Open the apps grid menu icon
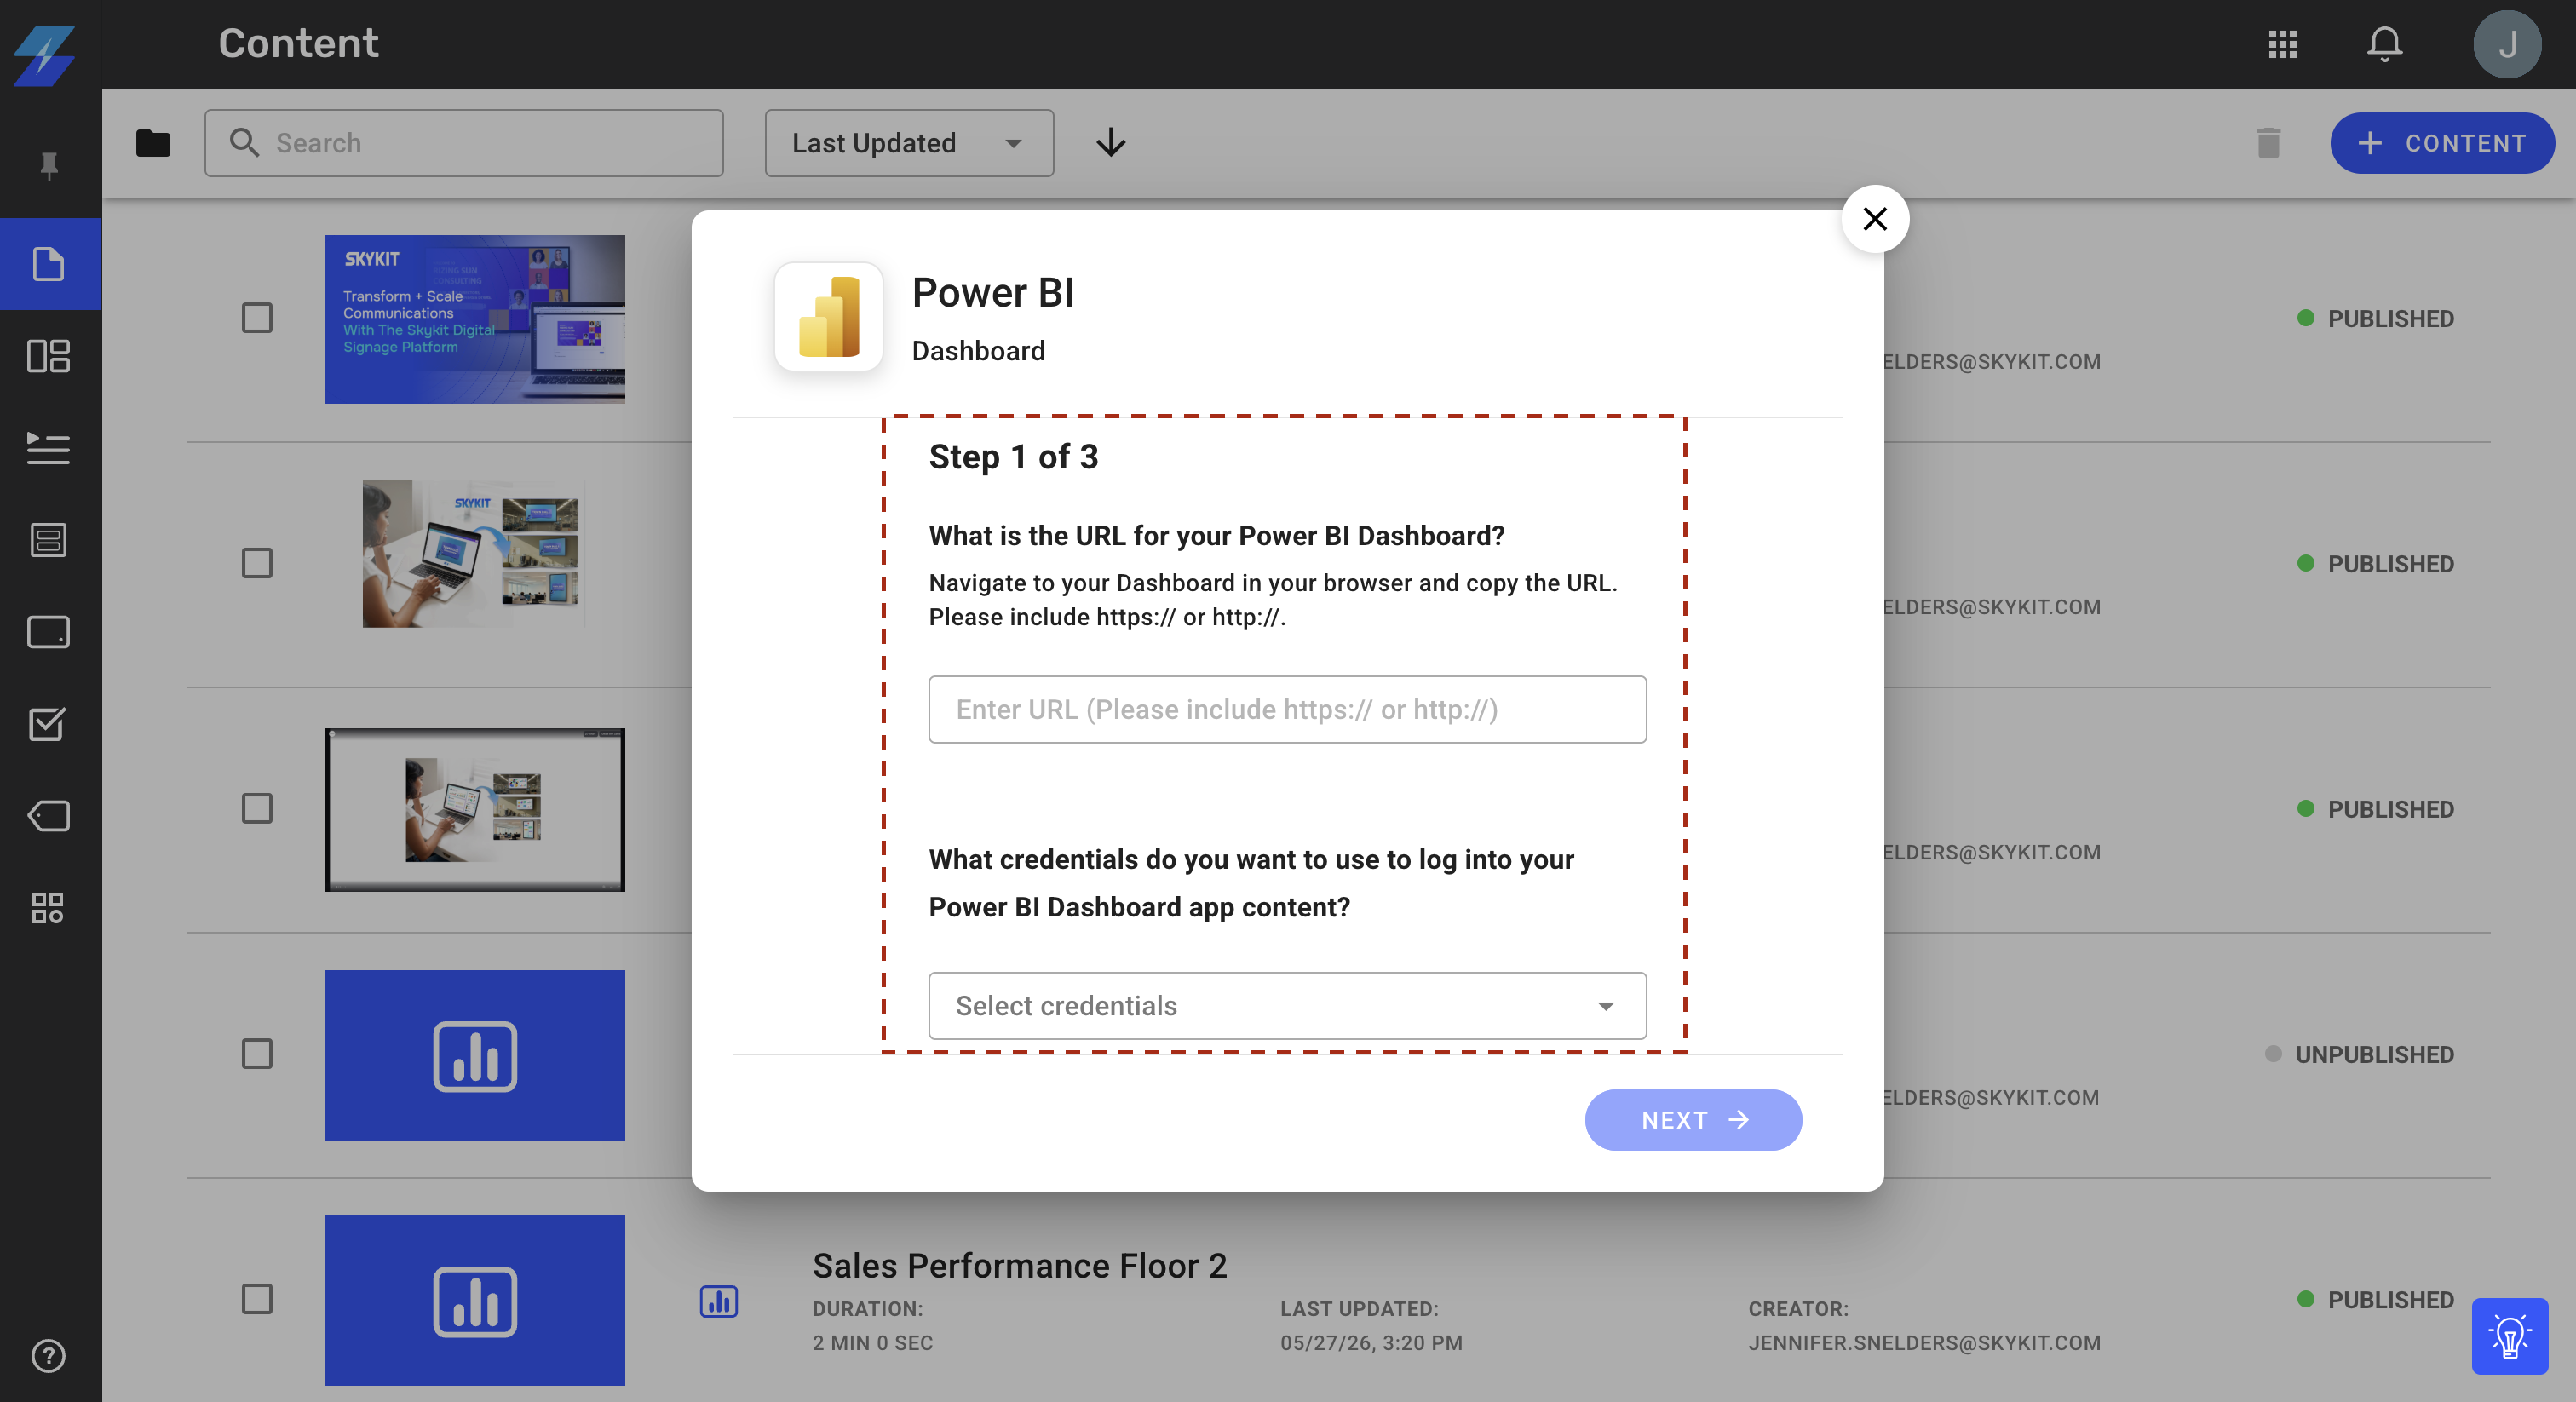2576x1402 pixels. pyautogui.click(x=2283, y=44)
